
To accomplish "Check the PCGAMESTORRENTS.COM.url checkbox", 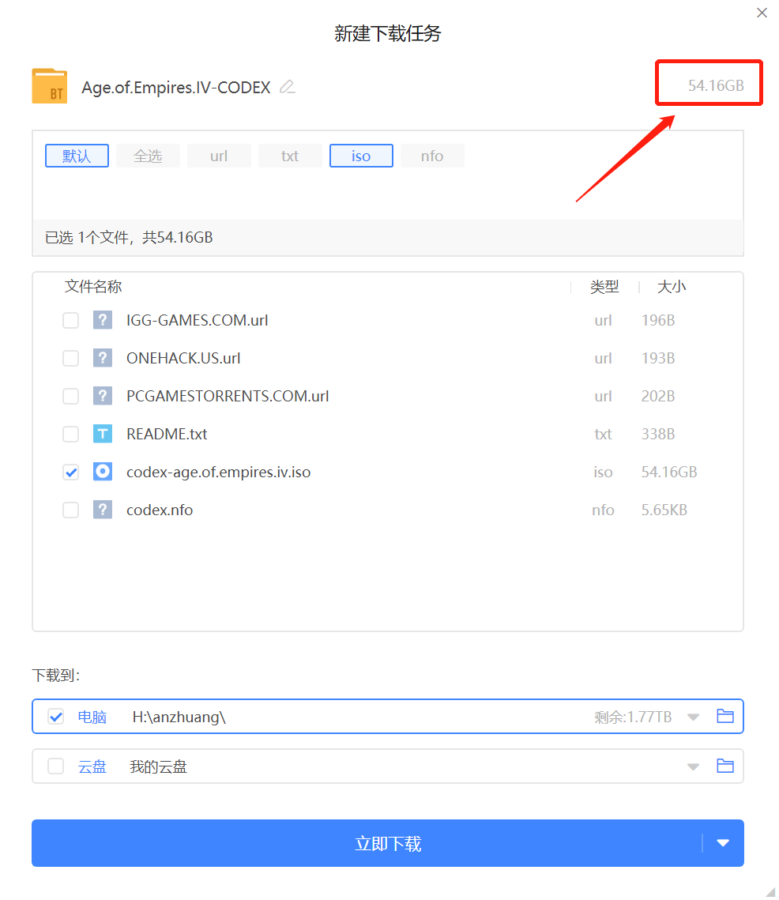I will pos(70,395).
